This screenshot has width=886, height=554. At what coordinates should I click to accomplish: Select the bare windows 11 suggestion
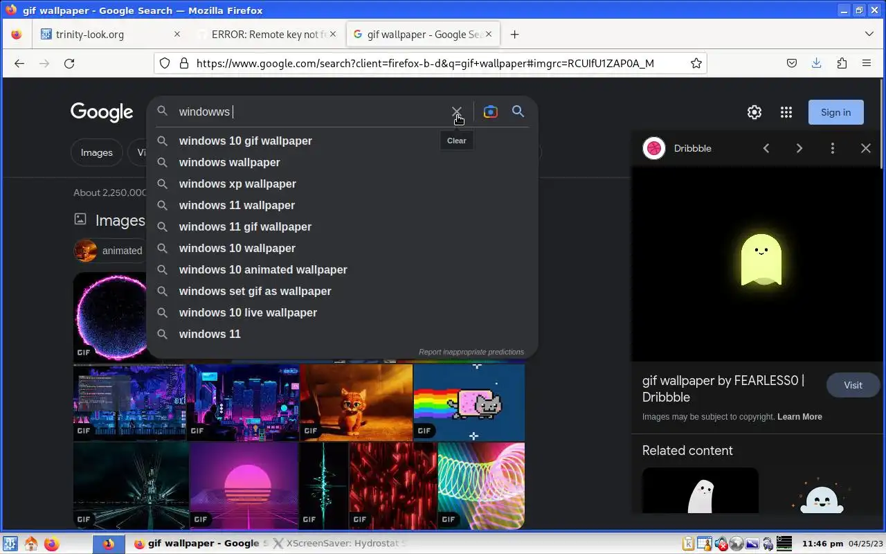tap(342, 334)
